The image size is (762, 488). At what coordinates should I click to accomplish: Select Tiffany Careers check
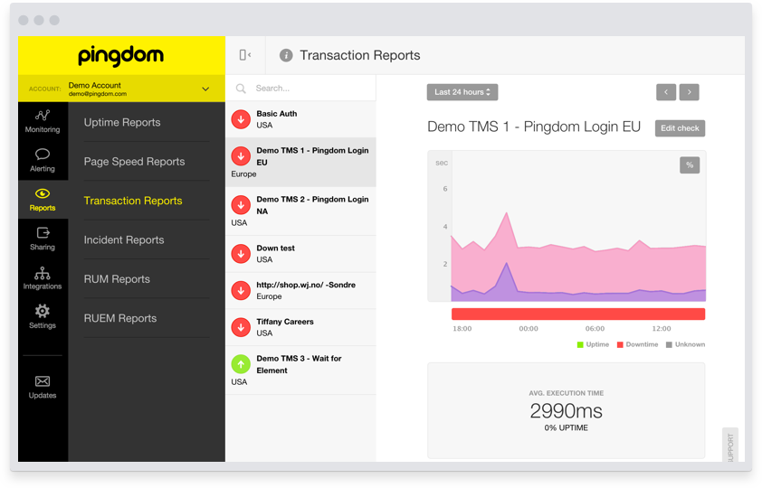[300, 327]
